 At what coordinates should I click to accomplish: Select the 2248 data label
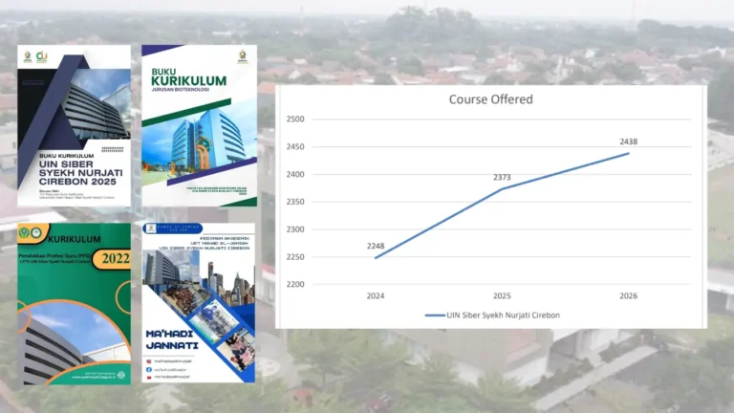376,246
